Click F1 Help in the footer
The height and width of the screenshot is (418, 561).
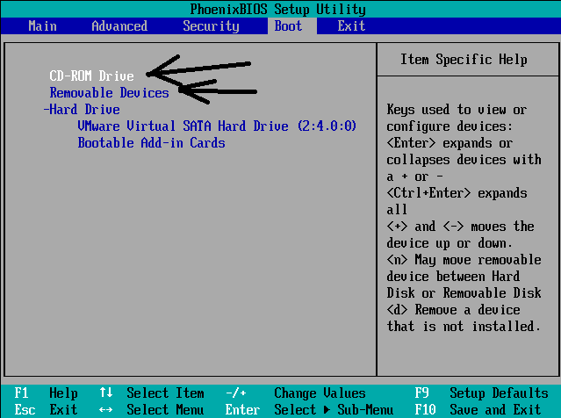pyautogui.click(x=47, y=393)
